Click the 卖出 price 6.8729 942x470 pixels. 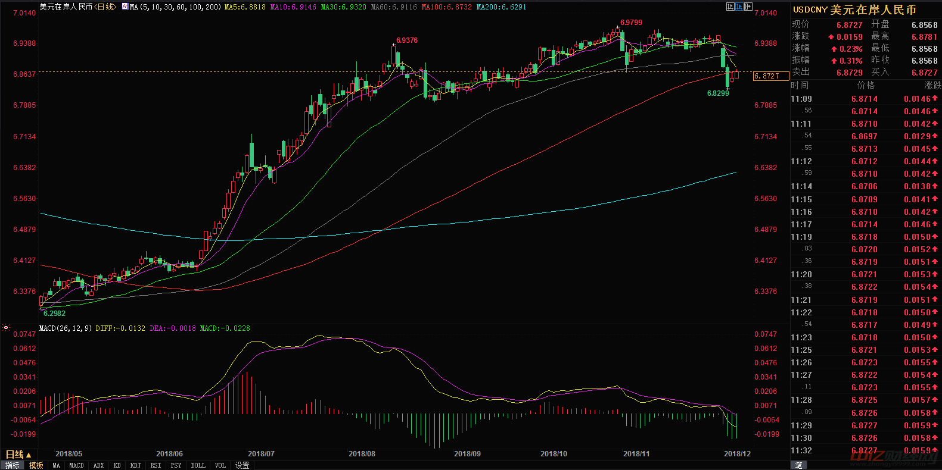coord(849,73)
